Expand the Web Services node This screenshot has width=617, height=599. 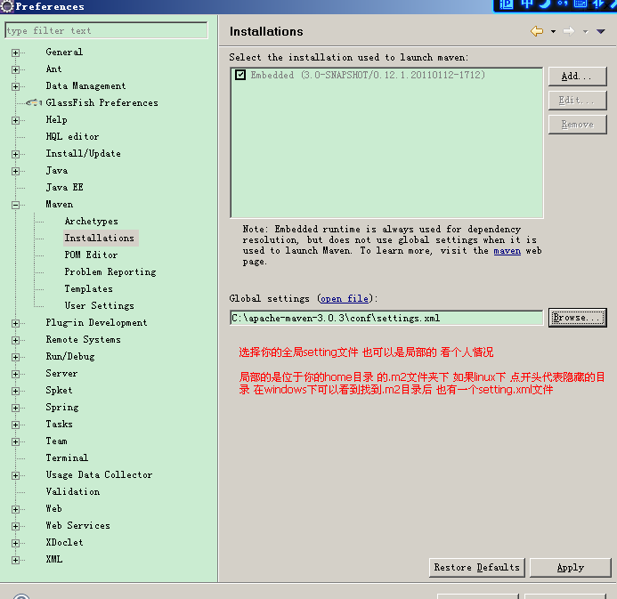[15, 526]
